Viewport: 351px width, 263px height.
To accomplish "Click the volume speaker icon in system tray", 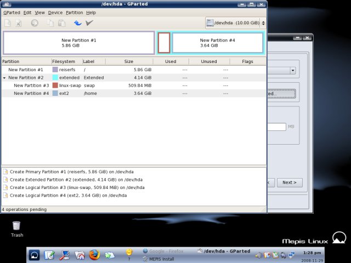I will click(258, 255).
